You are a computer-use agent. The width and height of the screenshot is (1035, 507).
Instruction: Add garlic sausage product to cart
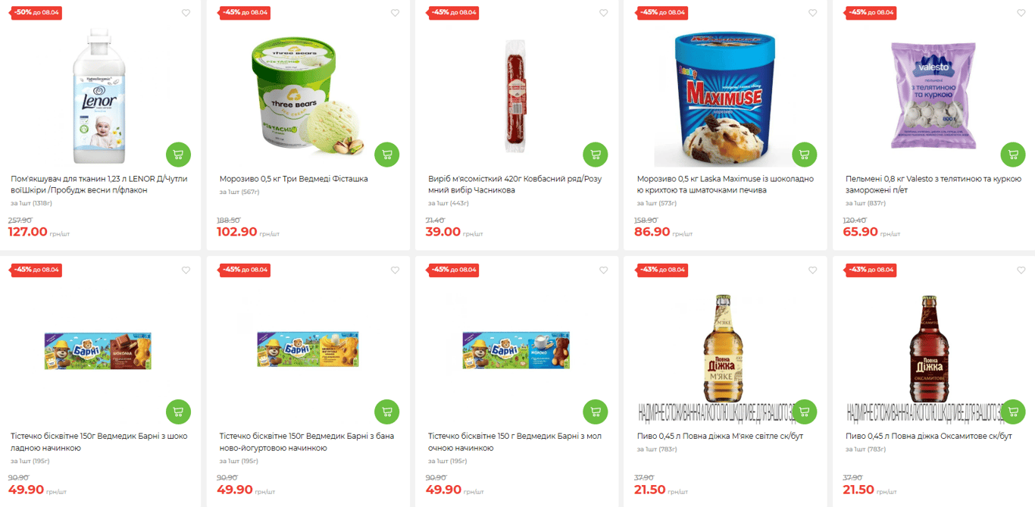pos(596,155)
